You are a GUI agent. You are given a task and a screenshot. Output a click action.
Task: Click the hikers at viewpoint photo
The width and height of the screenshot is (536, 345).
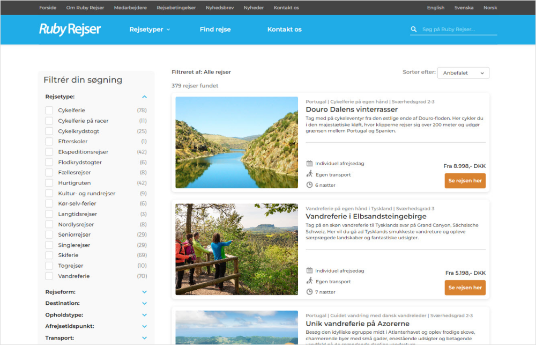pos(236,249)
